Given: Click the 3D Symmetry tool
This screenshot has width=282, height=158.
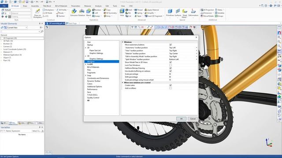Looking at the screenshot, I should pyautogui.click(x=110, y=13).
